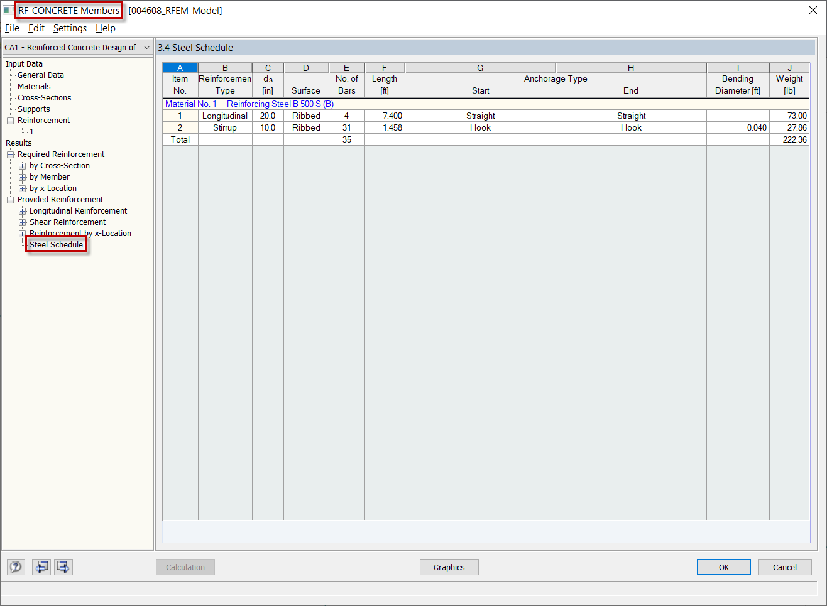Click the RF-CONCRETE Members title bar icon

8,10
